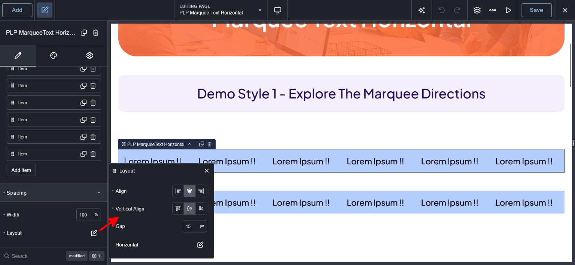Click the Width value field showing 100
575x265 pixels.
pyautogui.click(x=84, y=215)
